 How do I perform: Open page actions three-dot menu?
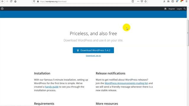[x=138, y=1]
